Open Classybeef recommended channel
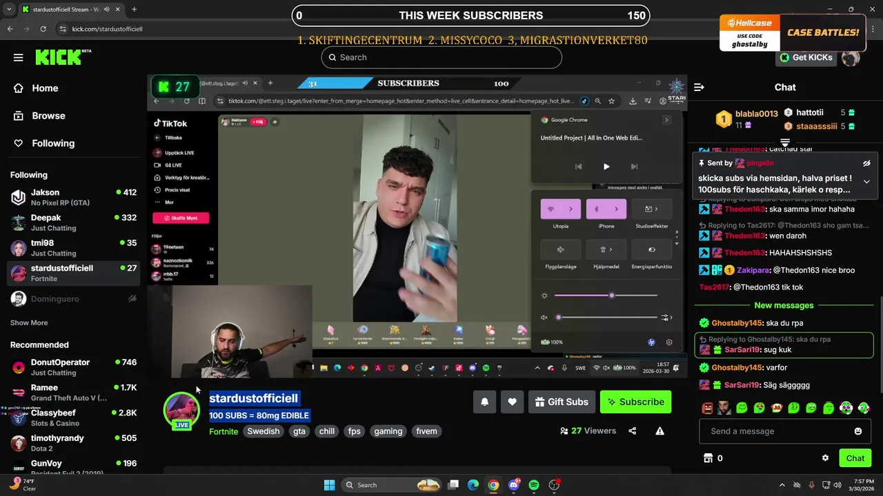Viewport: 883px width, 496px height. coord(74,417)
